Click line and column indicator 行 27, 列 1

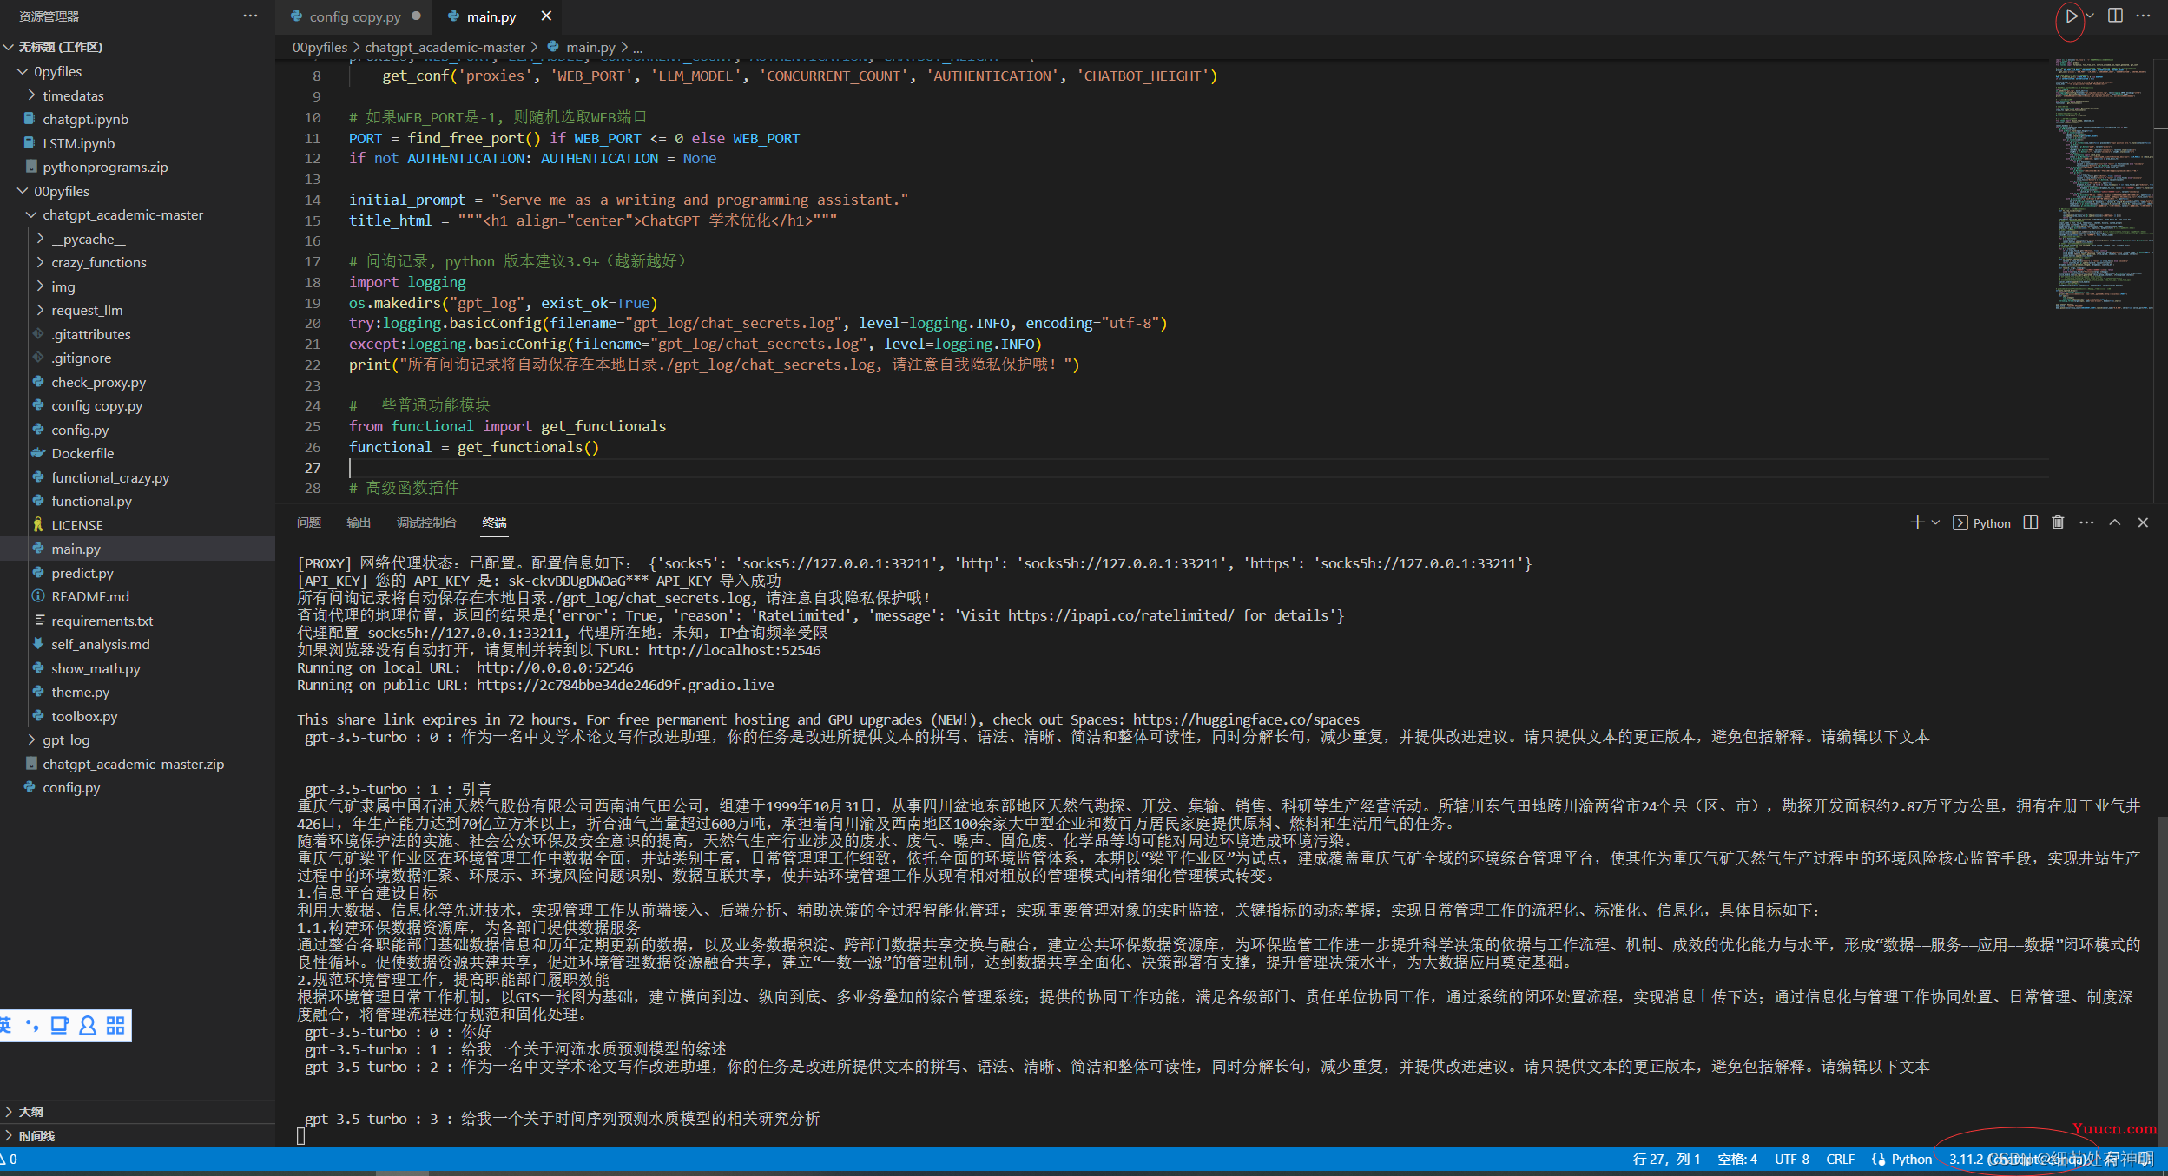point(1666,1159)
